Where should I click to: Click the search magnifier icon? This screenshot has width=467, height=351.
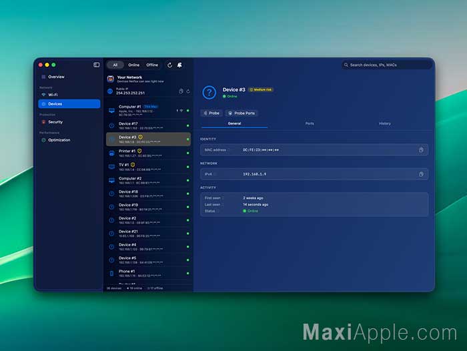click(x=346, y=65)
